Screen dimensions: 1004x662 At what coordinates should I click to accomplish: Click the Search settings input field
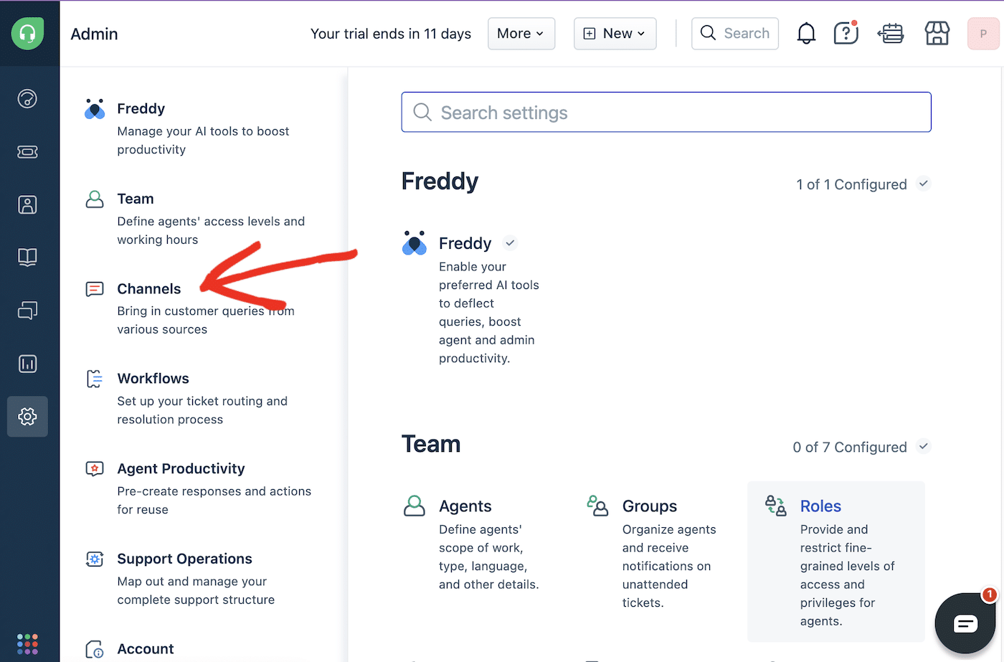tap(666, 112)
